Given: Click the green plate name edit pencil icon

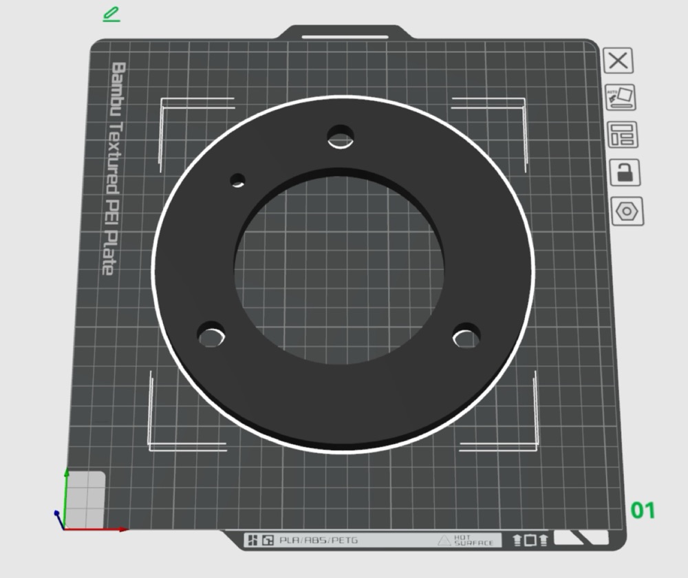Looking at the screenshot, I should point(111,14).
